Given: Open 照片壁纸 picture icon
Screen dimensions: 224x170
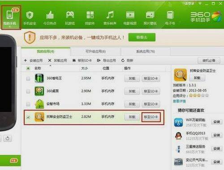Looking at the screenshot, I should tap(150, 15).
